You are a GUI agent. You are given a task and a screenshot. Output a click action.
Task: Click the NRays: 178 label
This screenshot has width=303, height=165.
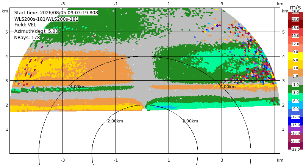(x=27, y=38)
